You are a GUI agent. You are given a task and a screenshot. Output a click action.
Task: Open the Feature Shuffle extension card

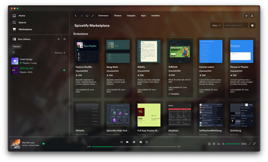87,68
